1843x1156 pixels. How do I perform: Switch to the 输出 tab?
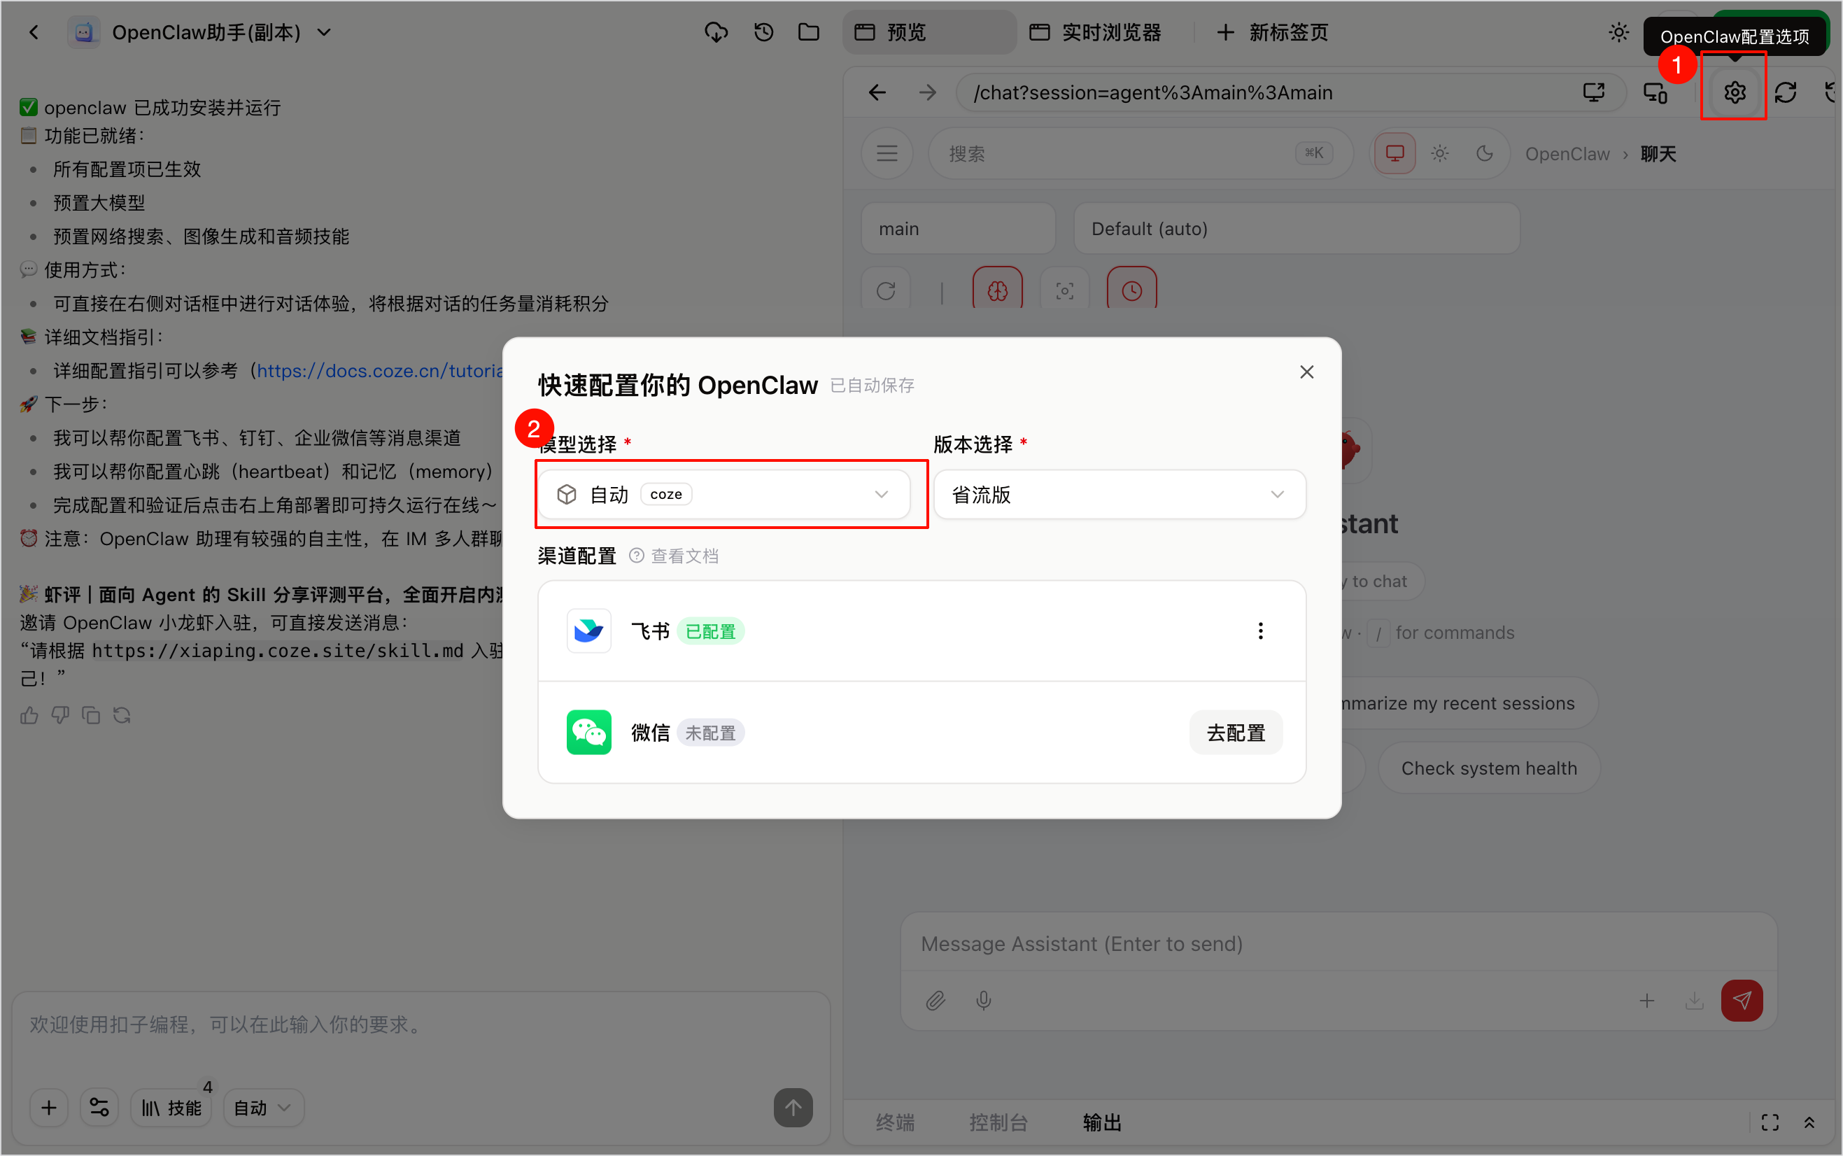[1101, 1122]
